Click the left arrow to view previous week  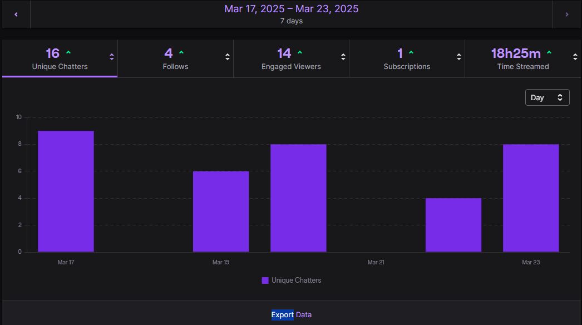(15, 14)
